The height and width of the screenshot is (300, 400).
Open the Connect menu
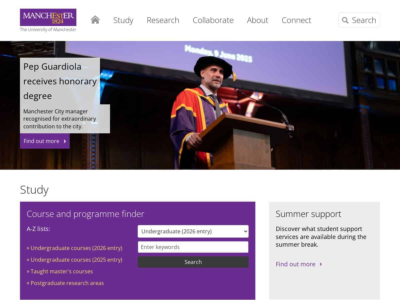coord(296,20)
